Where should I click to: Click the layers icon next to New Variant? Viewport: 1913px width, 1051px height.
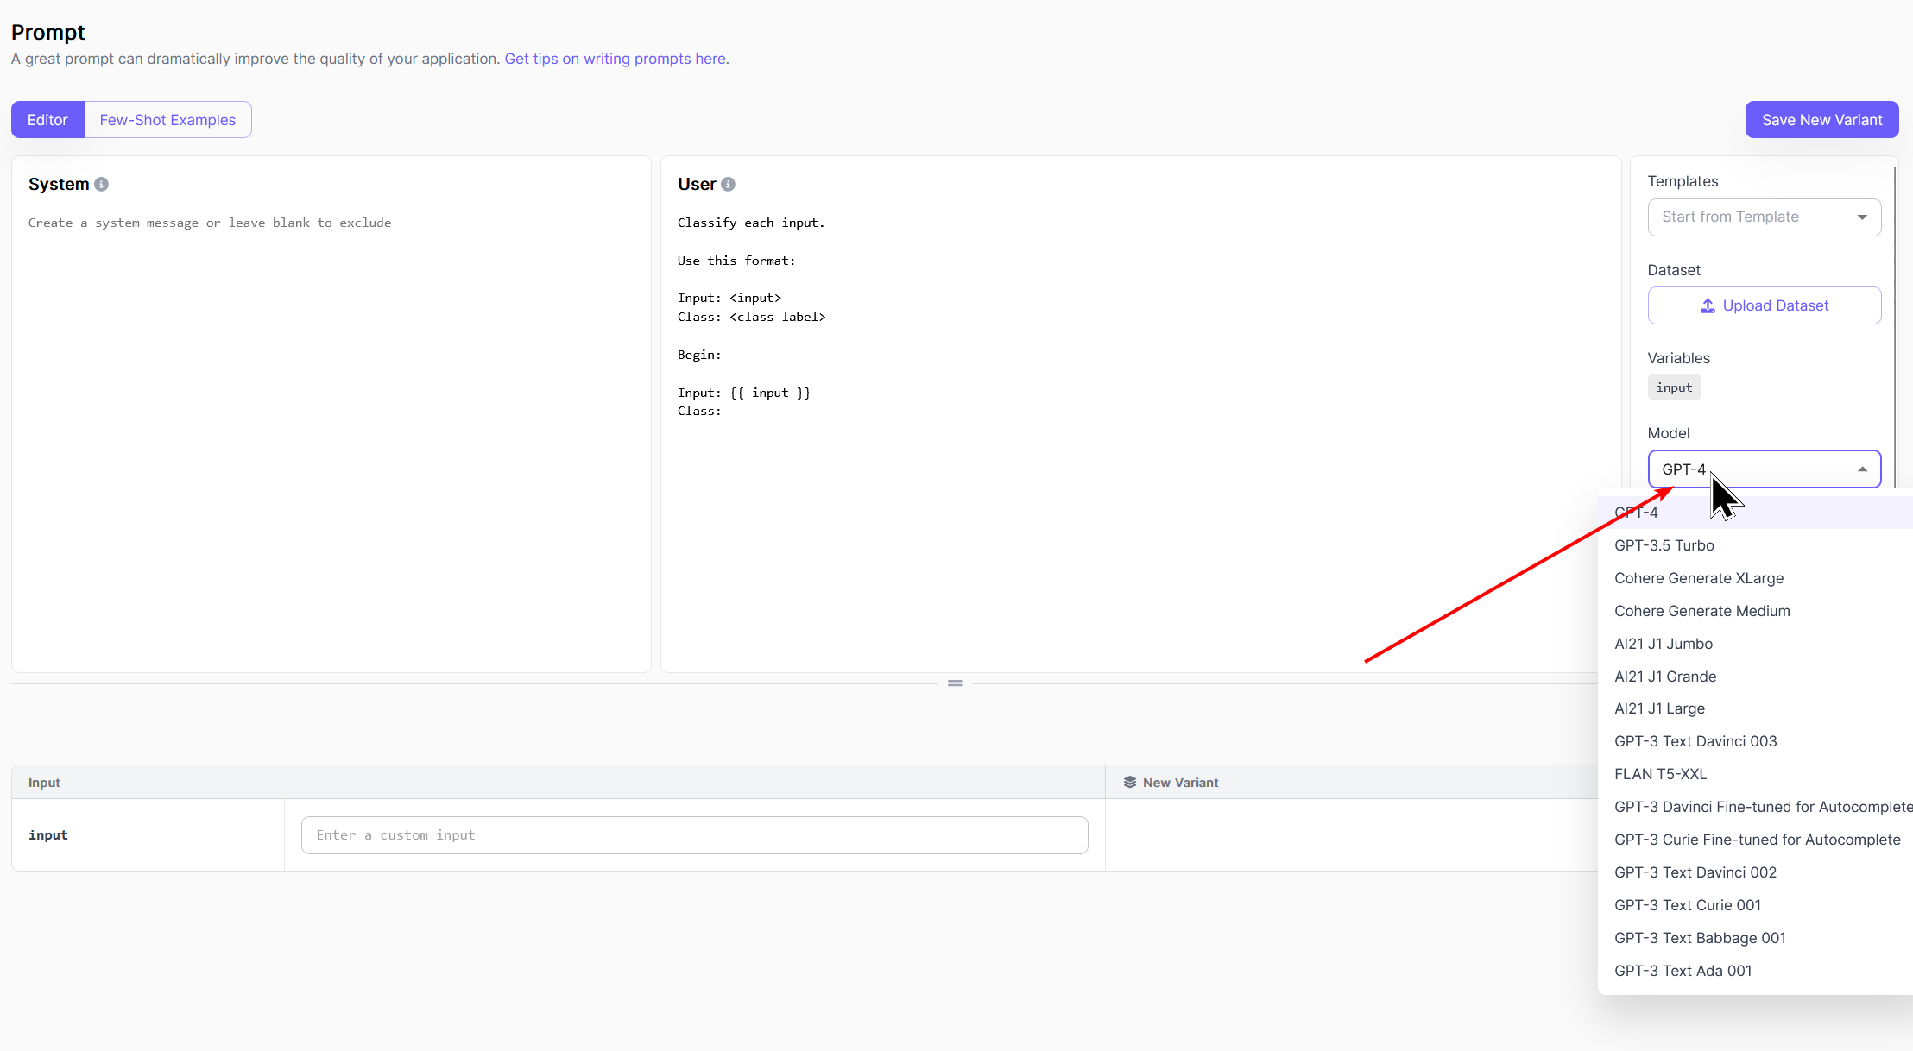(x=1131, y=782)
